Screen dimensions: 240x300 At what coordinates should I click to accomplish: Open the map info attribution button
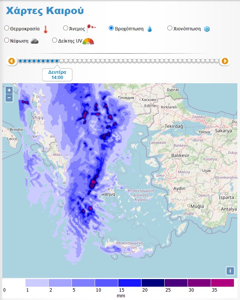point(230,271)
